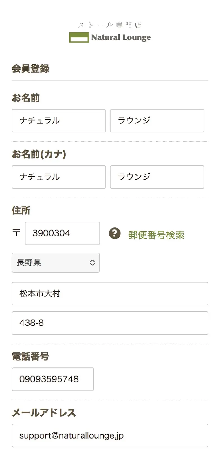Click the green Natural Lounge logo icon

[x=79, y=37]
